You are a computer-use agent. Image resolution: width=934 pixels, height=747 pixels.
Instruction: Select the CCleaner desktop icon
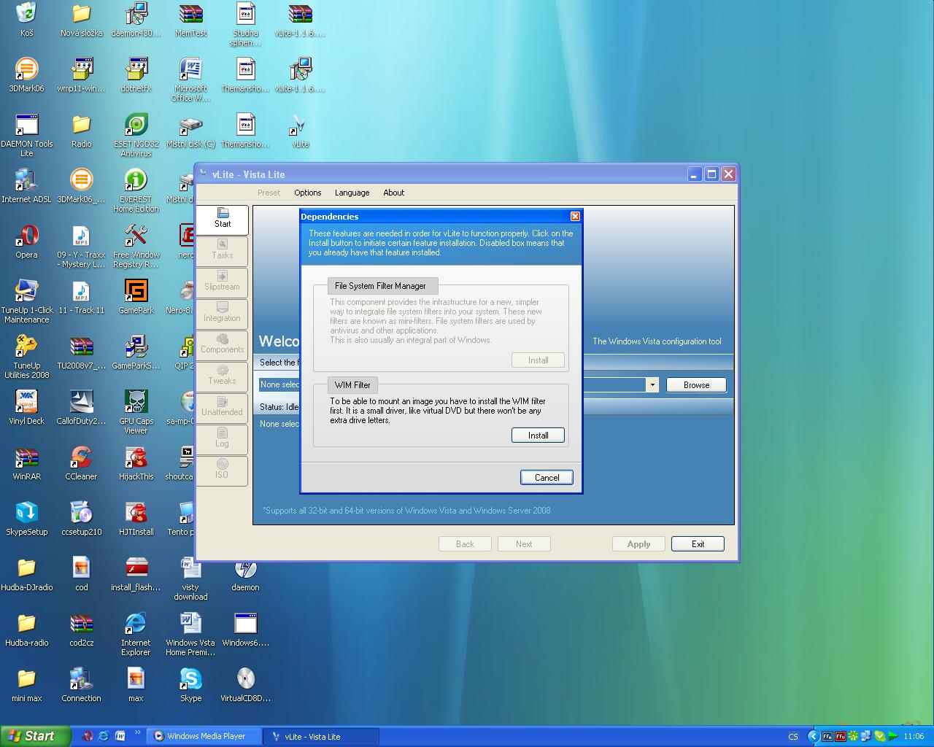[x=82, y=463]
